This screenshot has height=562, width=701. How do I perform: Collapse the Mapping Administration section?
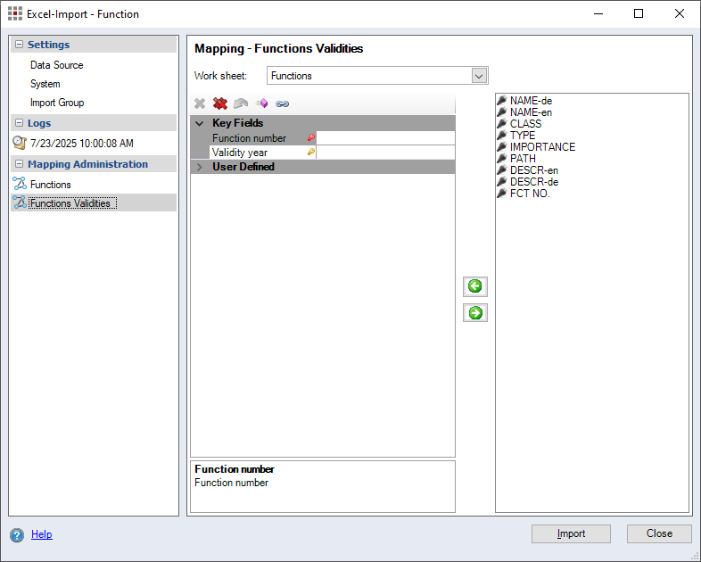19,164
